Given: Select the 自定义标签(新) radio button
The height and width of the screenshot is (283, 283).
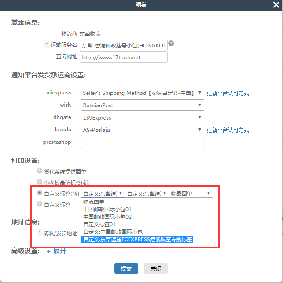Looking at the screenshot, I should tap(40, 193).
